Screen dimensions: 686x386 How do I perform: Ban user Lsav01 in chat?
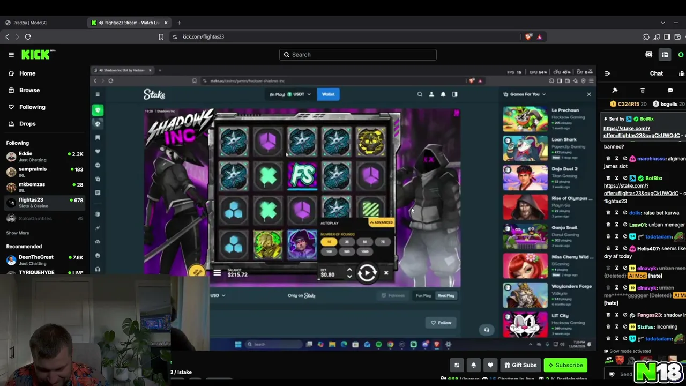pos(625,225)
